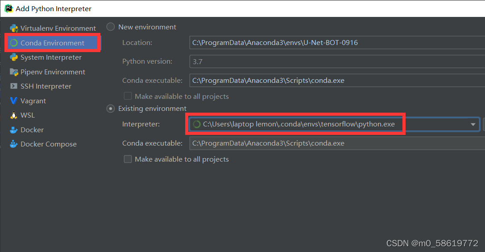This screenshot has height=252, width=485.
Task: Click the Virtualenv Environment python icon
Action: (x=14, y=28)
